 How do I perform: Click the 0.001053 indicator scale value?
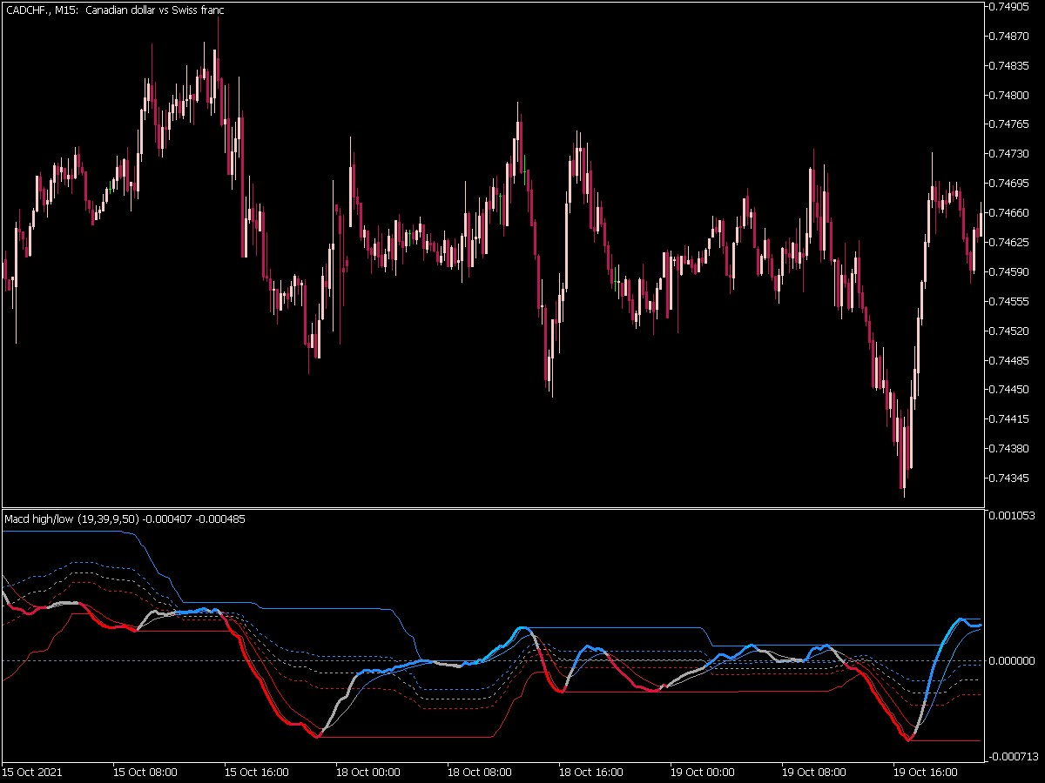pyautogui.click(x=1014, y=516)
